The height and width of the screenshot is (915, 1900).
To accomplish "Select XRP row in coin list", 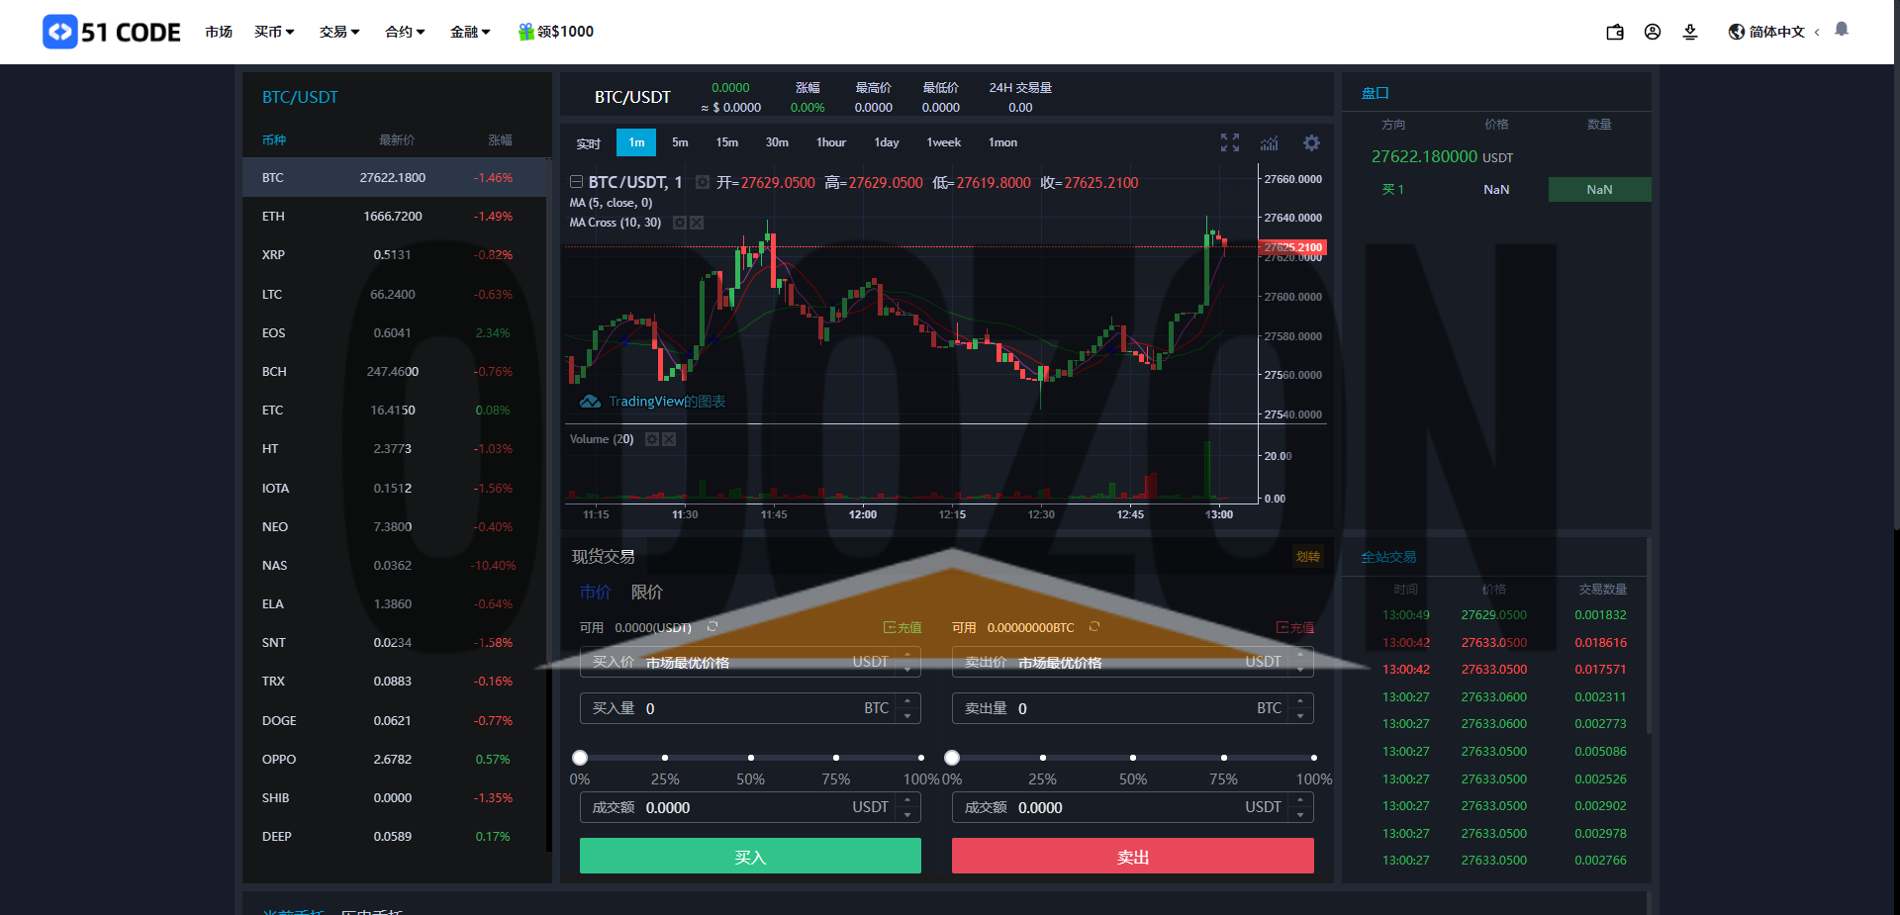I will pos(395,254).
